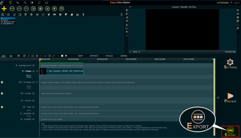
Task: Click the circled snowflake particle effect icon
Action: pyautogui.click(x=40, y=9)
